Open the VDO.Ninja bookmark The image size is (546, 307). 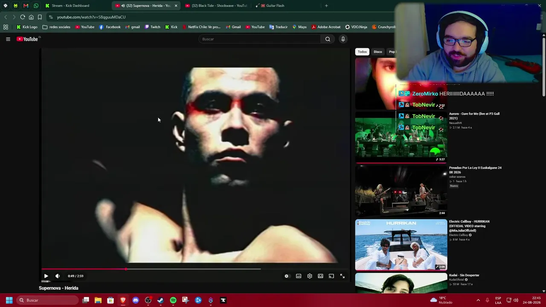(356, 27)
